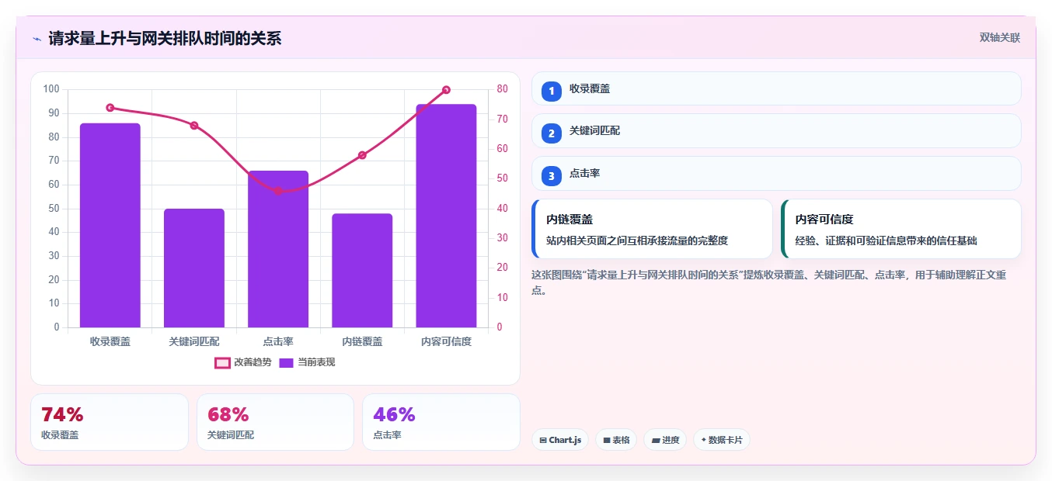The image size is (1052, 481).
Task: Click the 双轴关联 label in header
Action: click(x=999, y=37)
